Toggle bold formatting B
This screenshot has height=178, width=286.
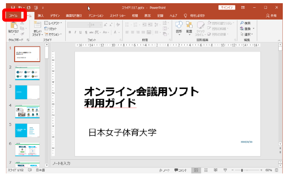coord(70,32)
